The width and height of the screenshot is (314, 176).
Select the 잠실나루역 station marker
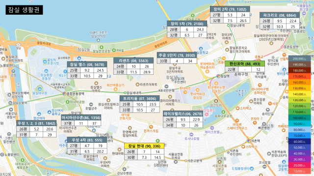228,25
